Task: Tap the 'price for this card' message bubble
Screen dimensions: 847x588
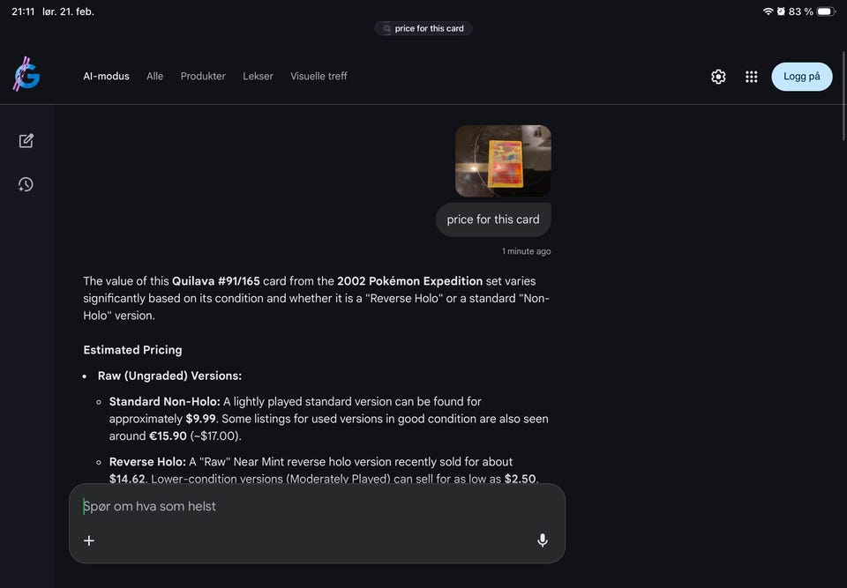Action: point(493,220)
